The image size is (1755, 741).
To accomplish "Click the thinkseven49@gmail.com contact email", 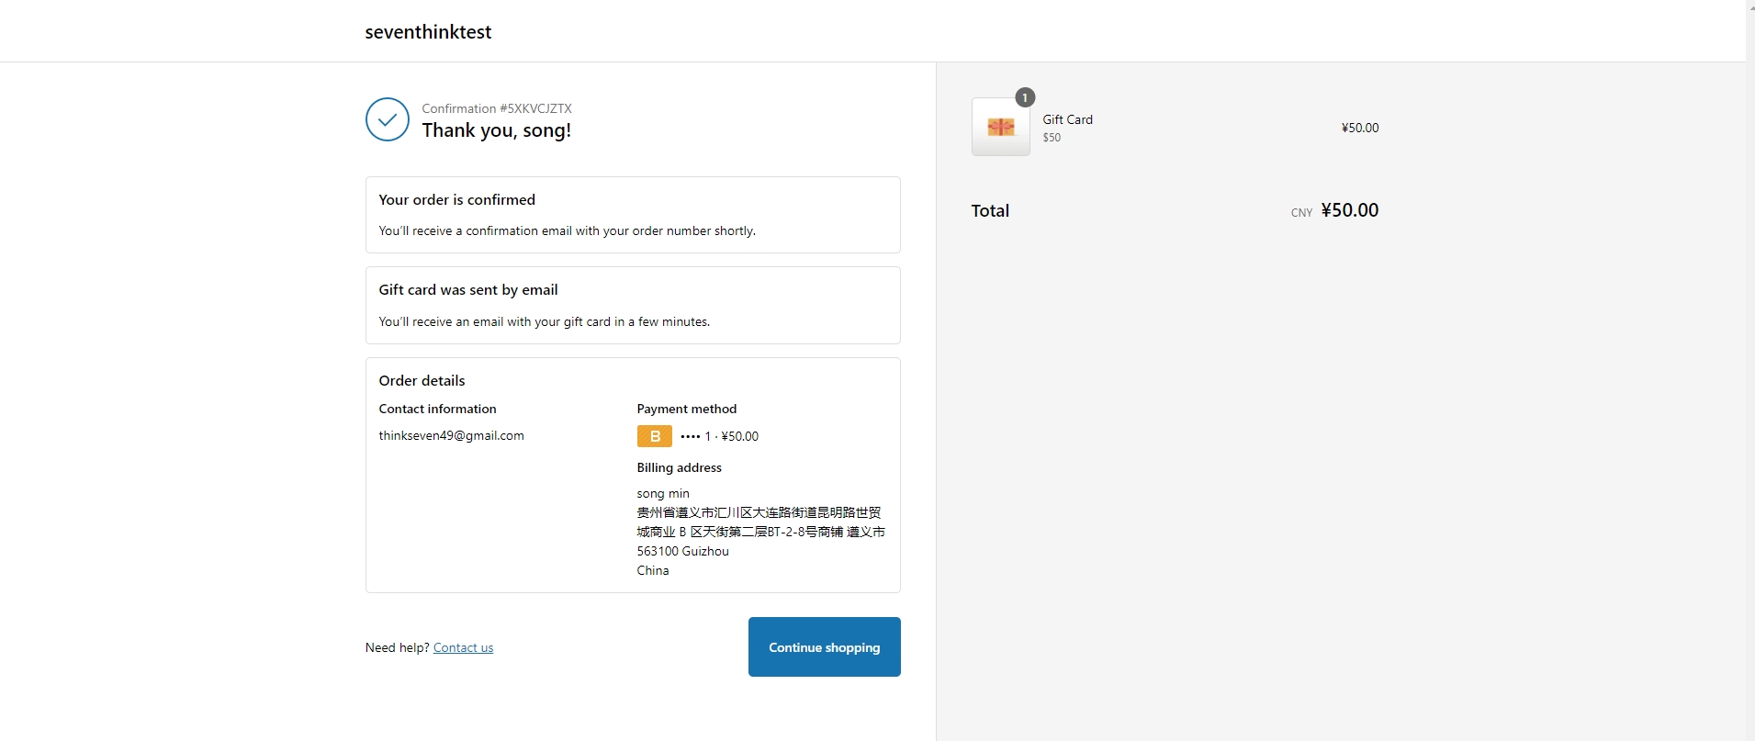I will click(x=451, y=435).
